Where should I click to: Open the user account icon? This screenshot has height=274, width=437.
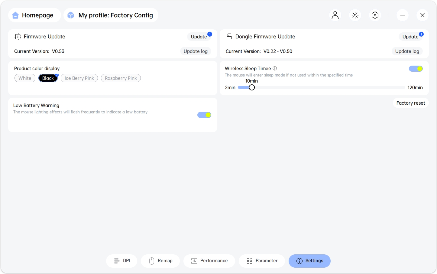(x=335, y=15)
